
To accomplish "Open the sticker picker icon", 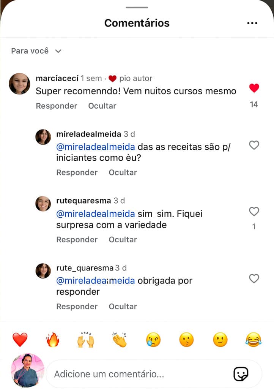I will [x=241, y=374].
